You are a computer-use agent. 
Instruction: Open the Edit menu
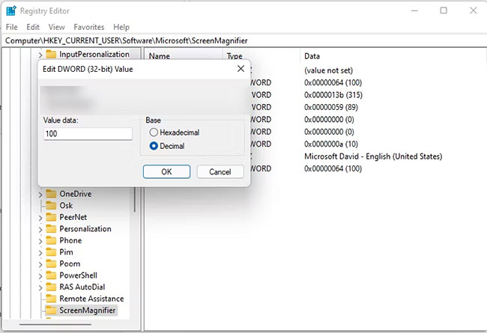(x=33, y=27)
